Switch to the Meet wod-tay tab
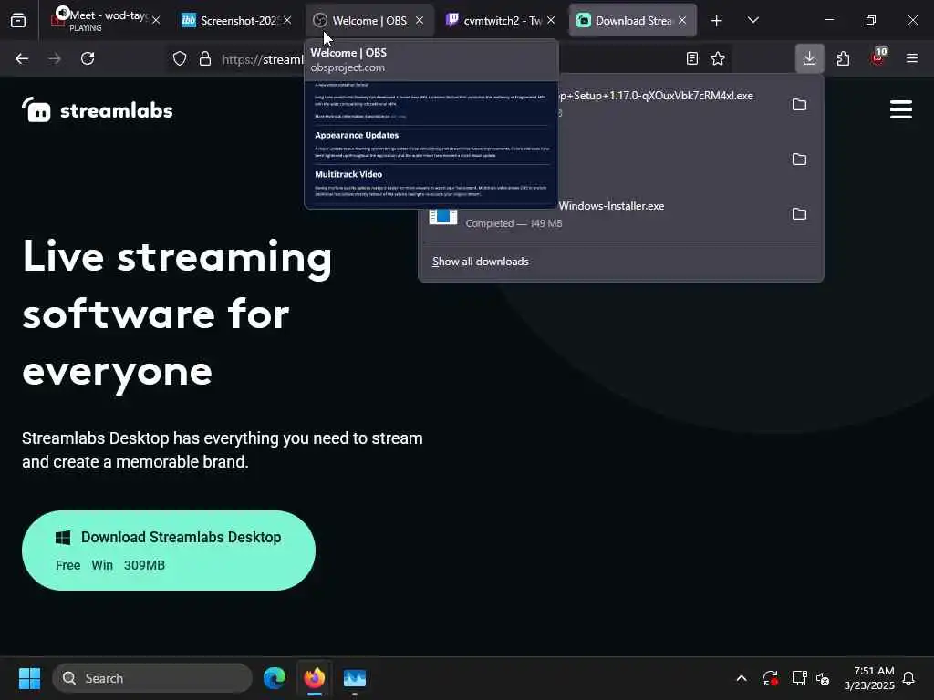 click(106, 21)
